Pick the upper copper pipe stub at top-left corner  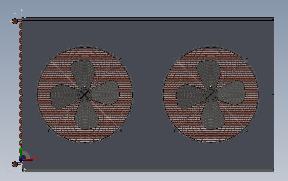(15, 21)
